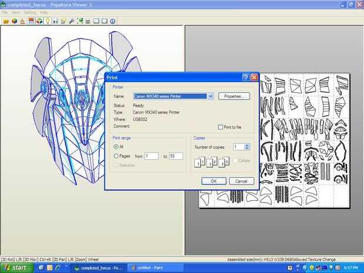Click the collate pages illustration
This screenshot has height=273, width=364.
[x=211, y=162]
